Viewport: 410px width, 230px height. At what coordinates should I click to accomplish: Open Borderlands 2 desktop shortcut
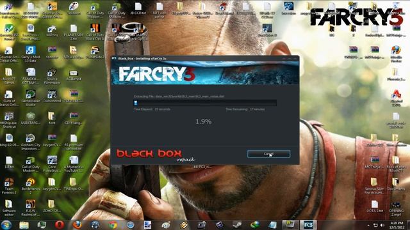pyautogui.click(x=31, y=186)
